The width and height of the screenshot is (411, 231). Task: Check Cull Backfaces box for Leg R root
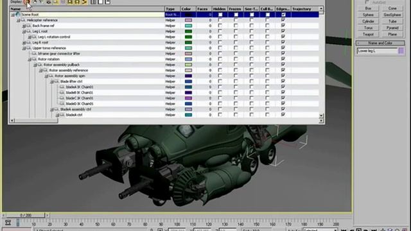[x=267, y=42]
